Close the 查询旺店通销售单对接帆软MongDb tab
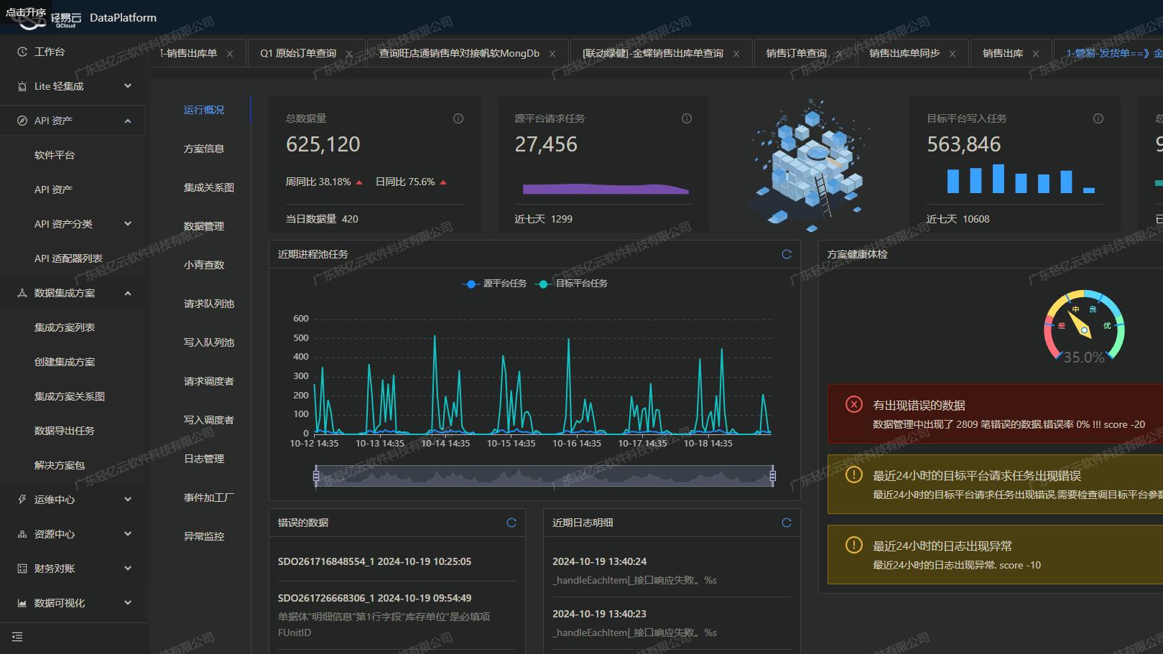Screen dimensions: 1163x654 (552, 54)
